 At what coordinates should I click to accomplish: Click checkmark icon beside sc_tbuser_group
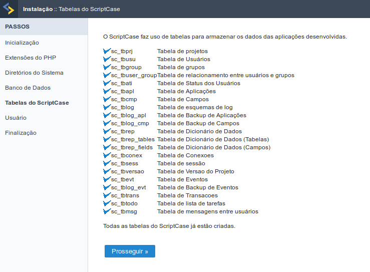107,75
